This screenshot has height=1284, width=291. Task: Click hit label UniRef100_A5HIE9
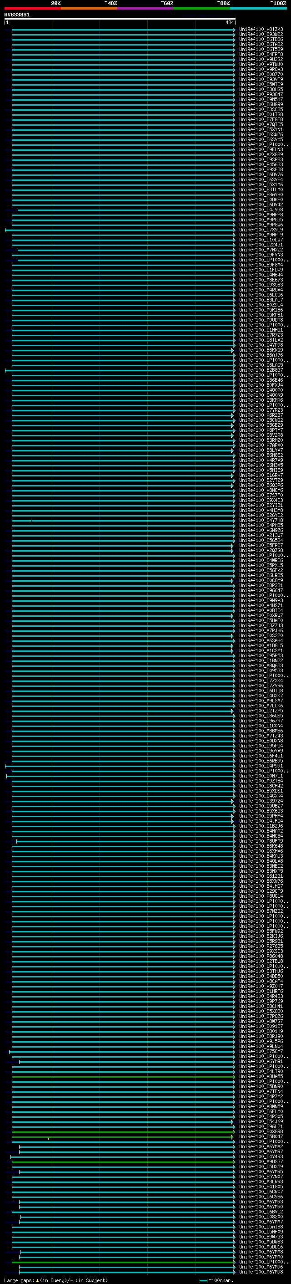pyautogui.click(x=261, y=471)
